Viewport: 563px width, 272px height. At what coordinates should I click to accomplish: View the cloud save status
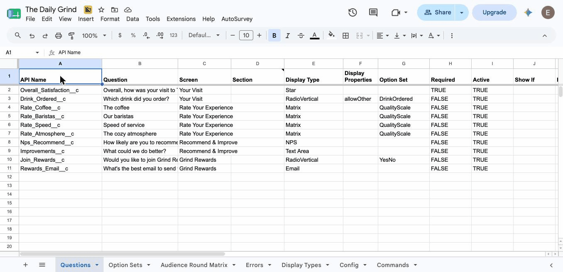[128, 10]
